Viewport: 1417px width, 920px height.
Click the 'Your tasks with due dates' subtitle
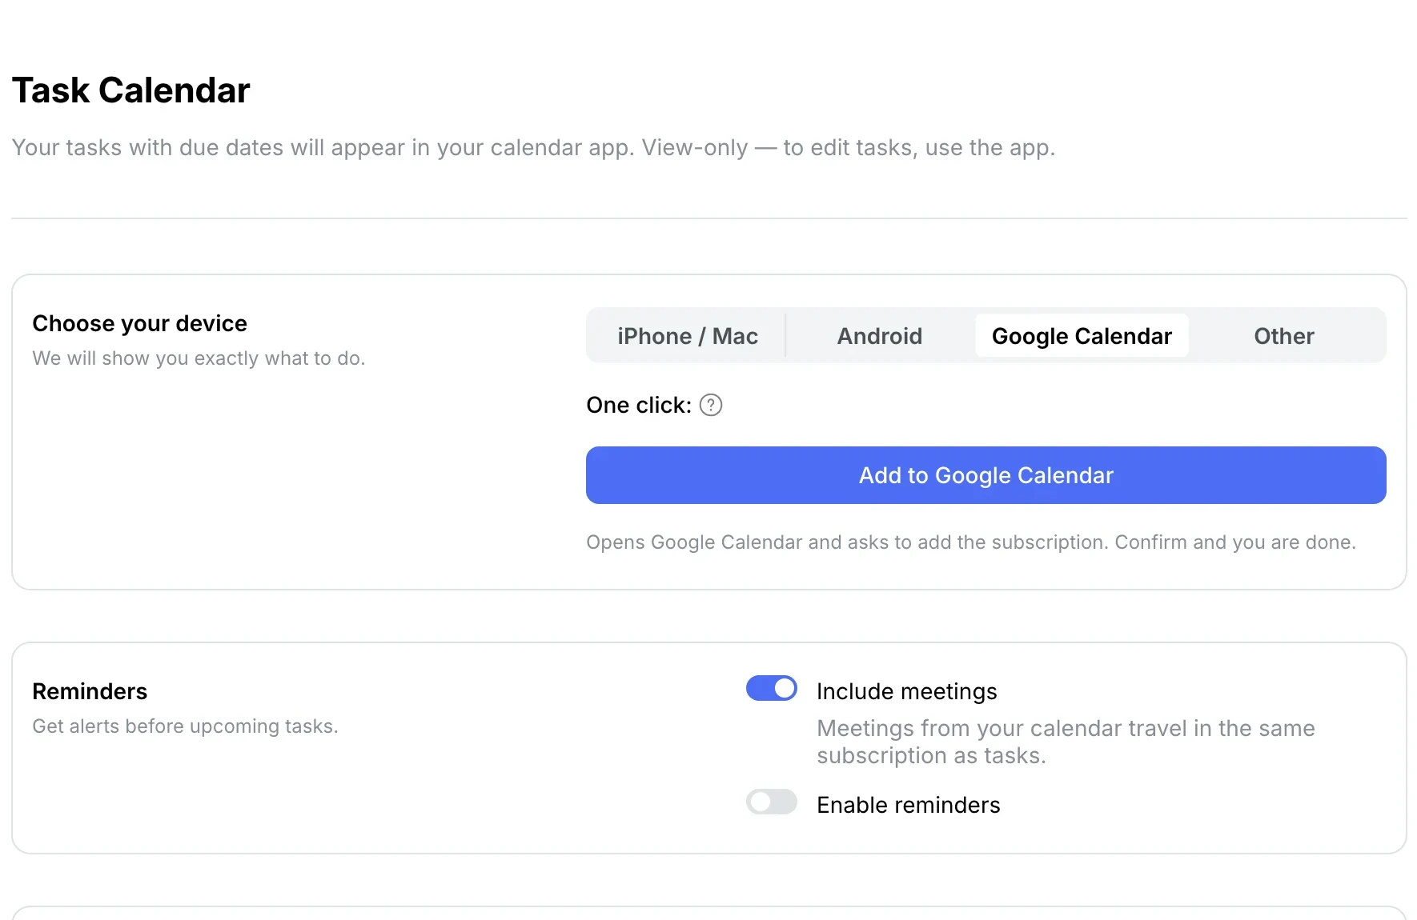pyautogui.click(x=534, y=148)
